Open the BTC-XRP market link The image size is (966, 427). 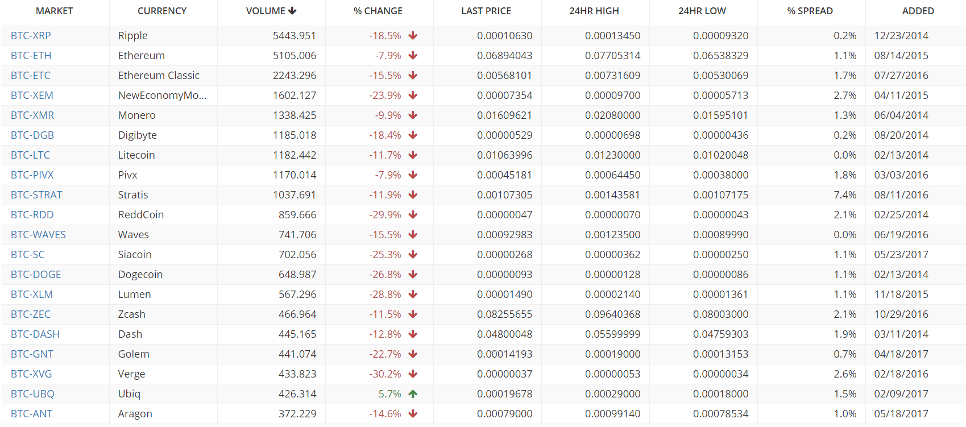[x=31, y=36]
